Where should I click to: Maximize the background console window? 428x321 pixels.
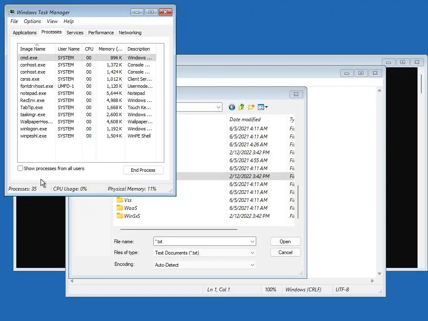point(403,62)
